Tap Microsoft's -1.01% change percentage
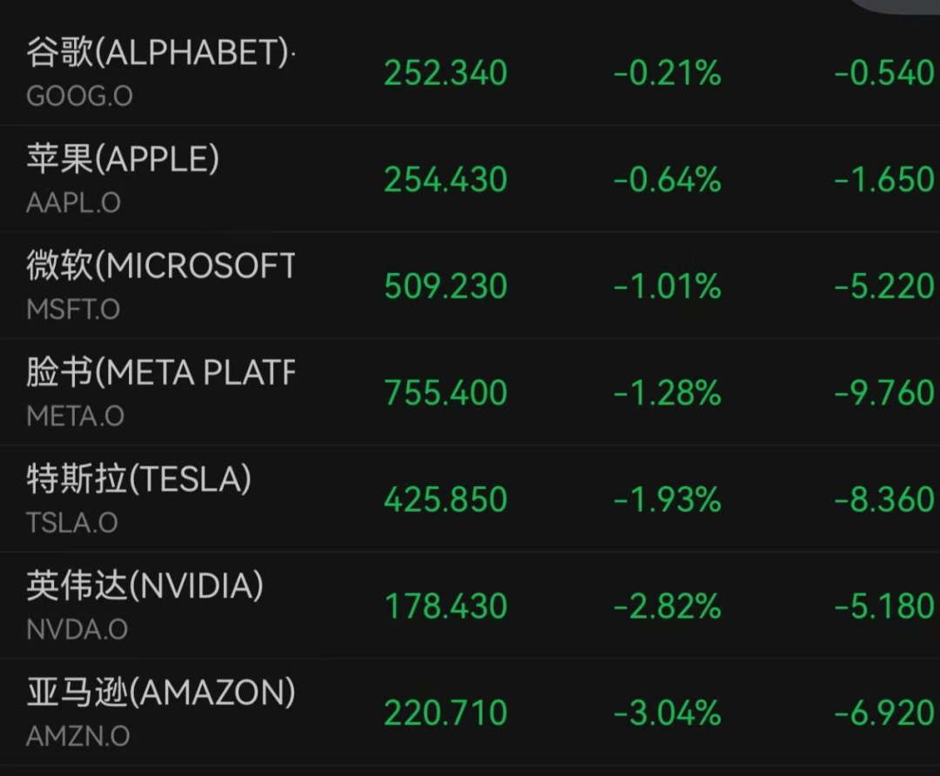Screen dimensions: 940x776 click(x=668, y=287)
